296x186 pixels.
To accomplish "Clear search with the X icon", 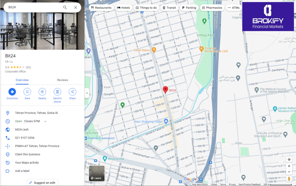I will click(x=75, y=8).
